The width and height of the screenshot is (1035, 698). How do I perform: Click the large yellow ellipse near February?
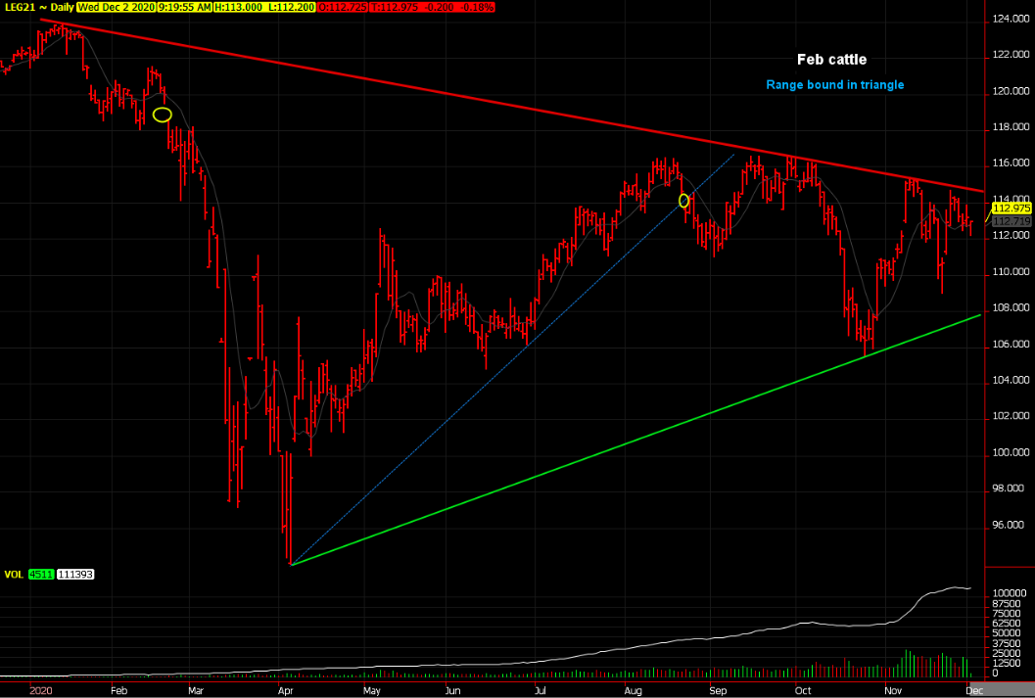[x=163, y=115]
